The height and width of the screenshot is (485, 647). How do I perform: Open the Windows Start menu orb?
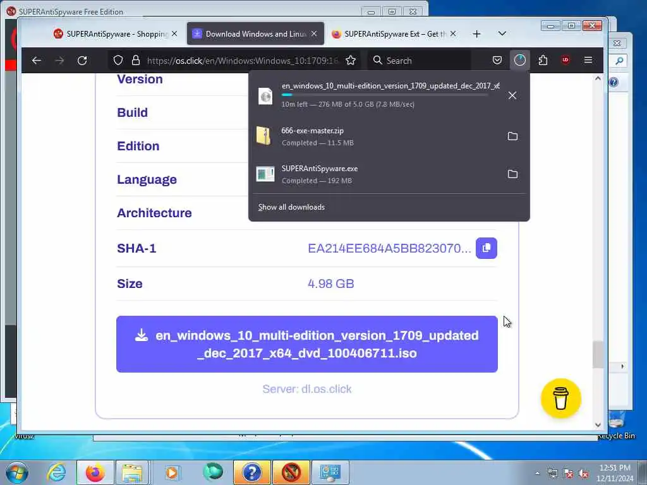(x=17, y=472)
